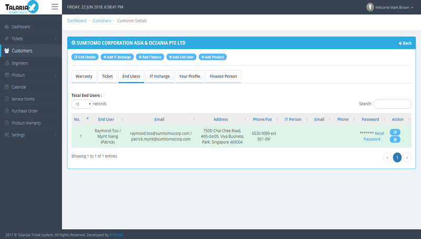Click the Edit Details button
The height and width of the screenshot is (239, 421).
tap(85, 57)
